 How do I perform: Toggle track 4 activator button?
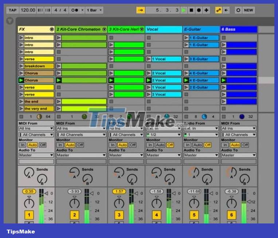click(x=157, y=215)
